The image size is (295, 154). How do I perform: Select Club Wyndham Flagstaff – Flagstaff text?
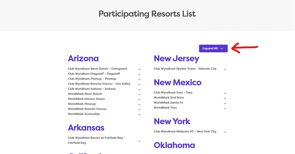coord(94,74)
